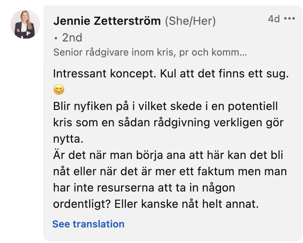The height and width of the screenshot is (243, 303).
Task: Click the sentence Kul att det finns ett sug
Action: click(x=224, y=74)
